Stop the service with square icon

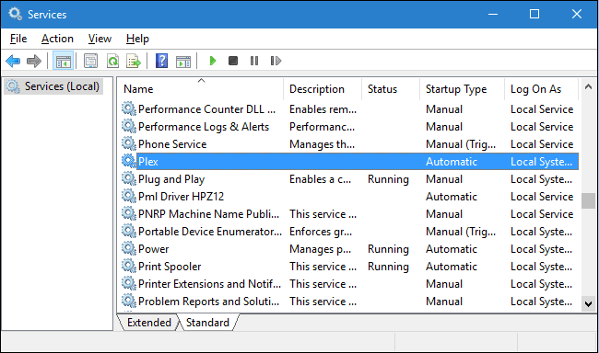[233, 61]
